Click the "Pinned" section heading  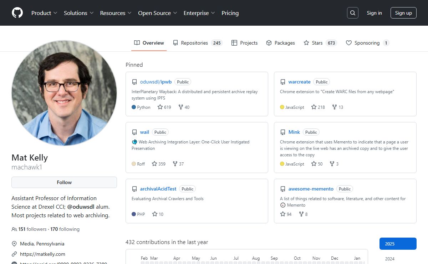tap(134, 65)
